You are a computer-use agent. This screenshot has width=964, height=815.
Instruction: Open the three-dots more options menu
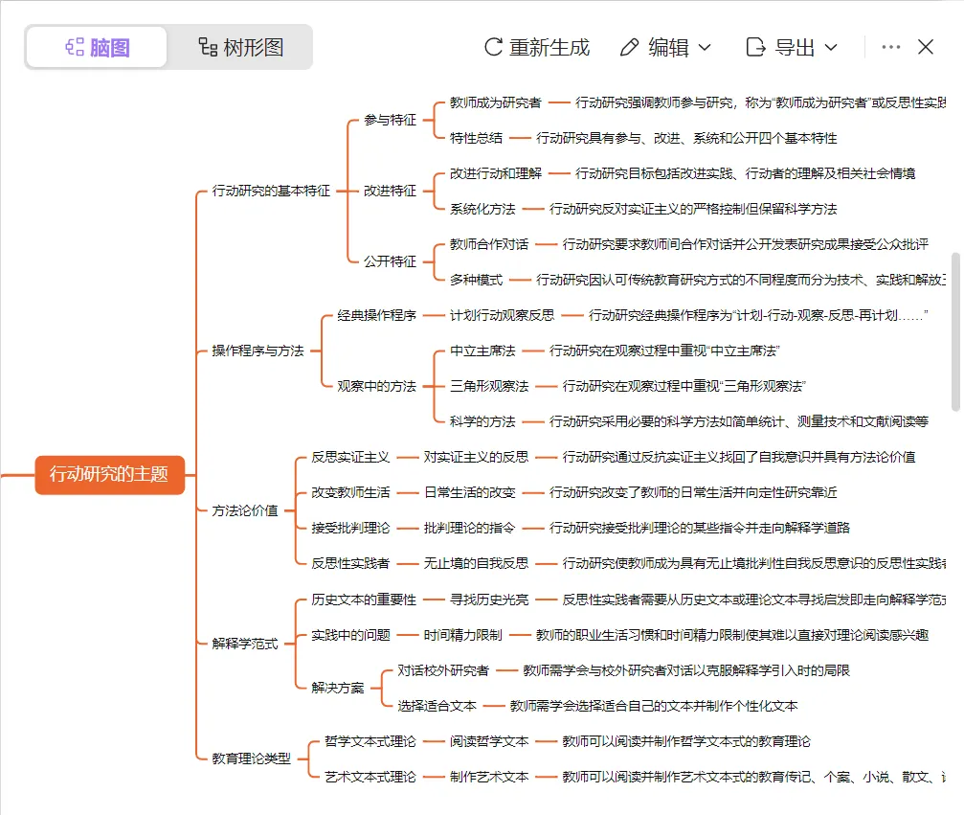pyautogui.click(x=891, y=47)
